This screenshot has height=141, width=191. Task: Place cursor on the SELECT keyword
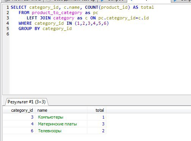tap(19, 7)
